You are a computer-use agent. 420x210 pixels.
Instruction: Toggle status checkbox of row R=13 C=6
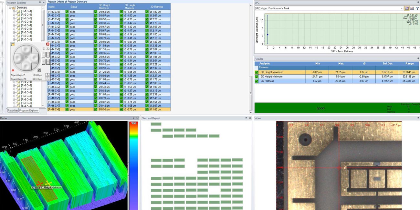(x=67, y=12)
